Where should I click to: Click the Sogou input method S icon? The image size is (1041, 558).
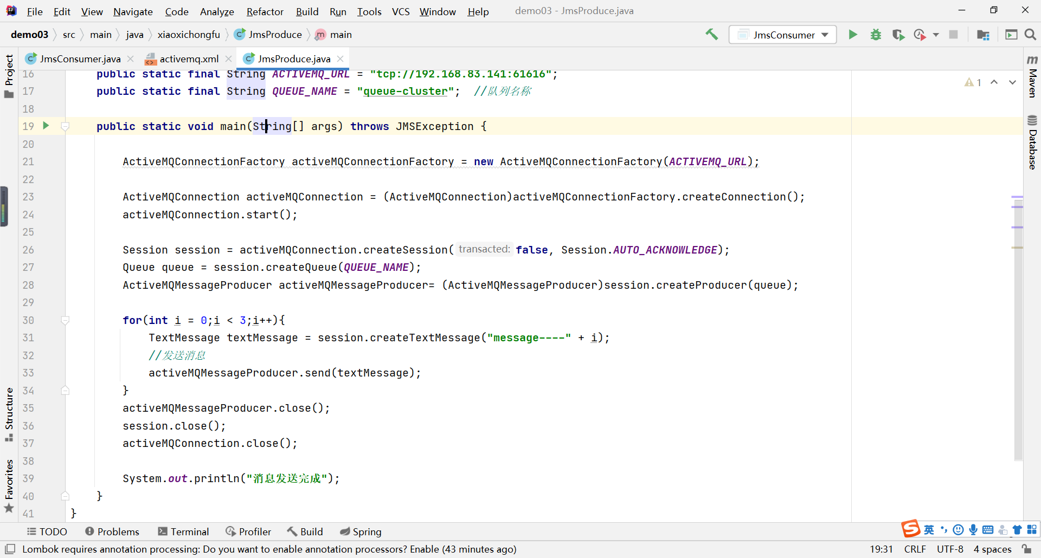(911, 529)
